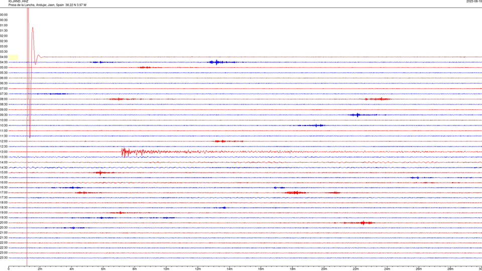Image resolution: width=482 pixels, height=271 pixels.
Task: Select the 26m tick label on the minute axis
Action: click(419, 269)
